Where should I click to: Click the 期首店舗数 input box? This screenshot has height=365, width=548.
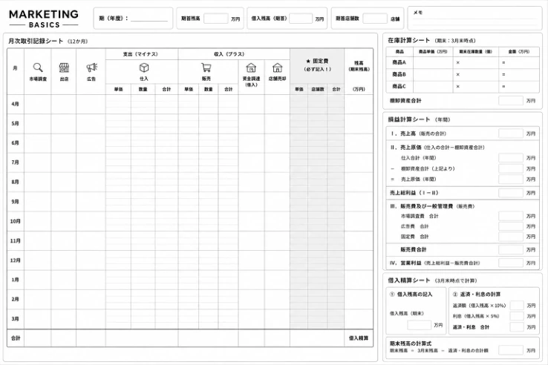pos(375,19)
